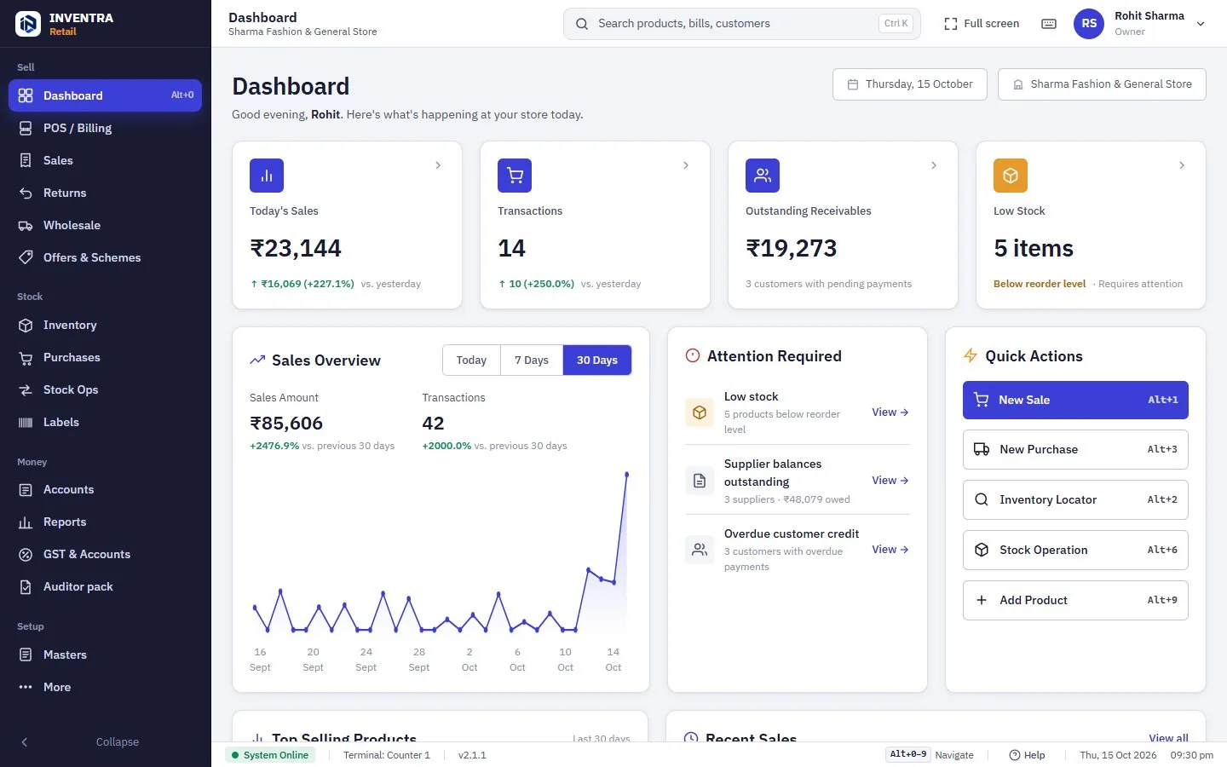Click the New Sale button
Image resolution: width=1227 pixels, height=767 pixels.
1075,400
